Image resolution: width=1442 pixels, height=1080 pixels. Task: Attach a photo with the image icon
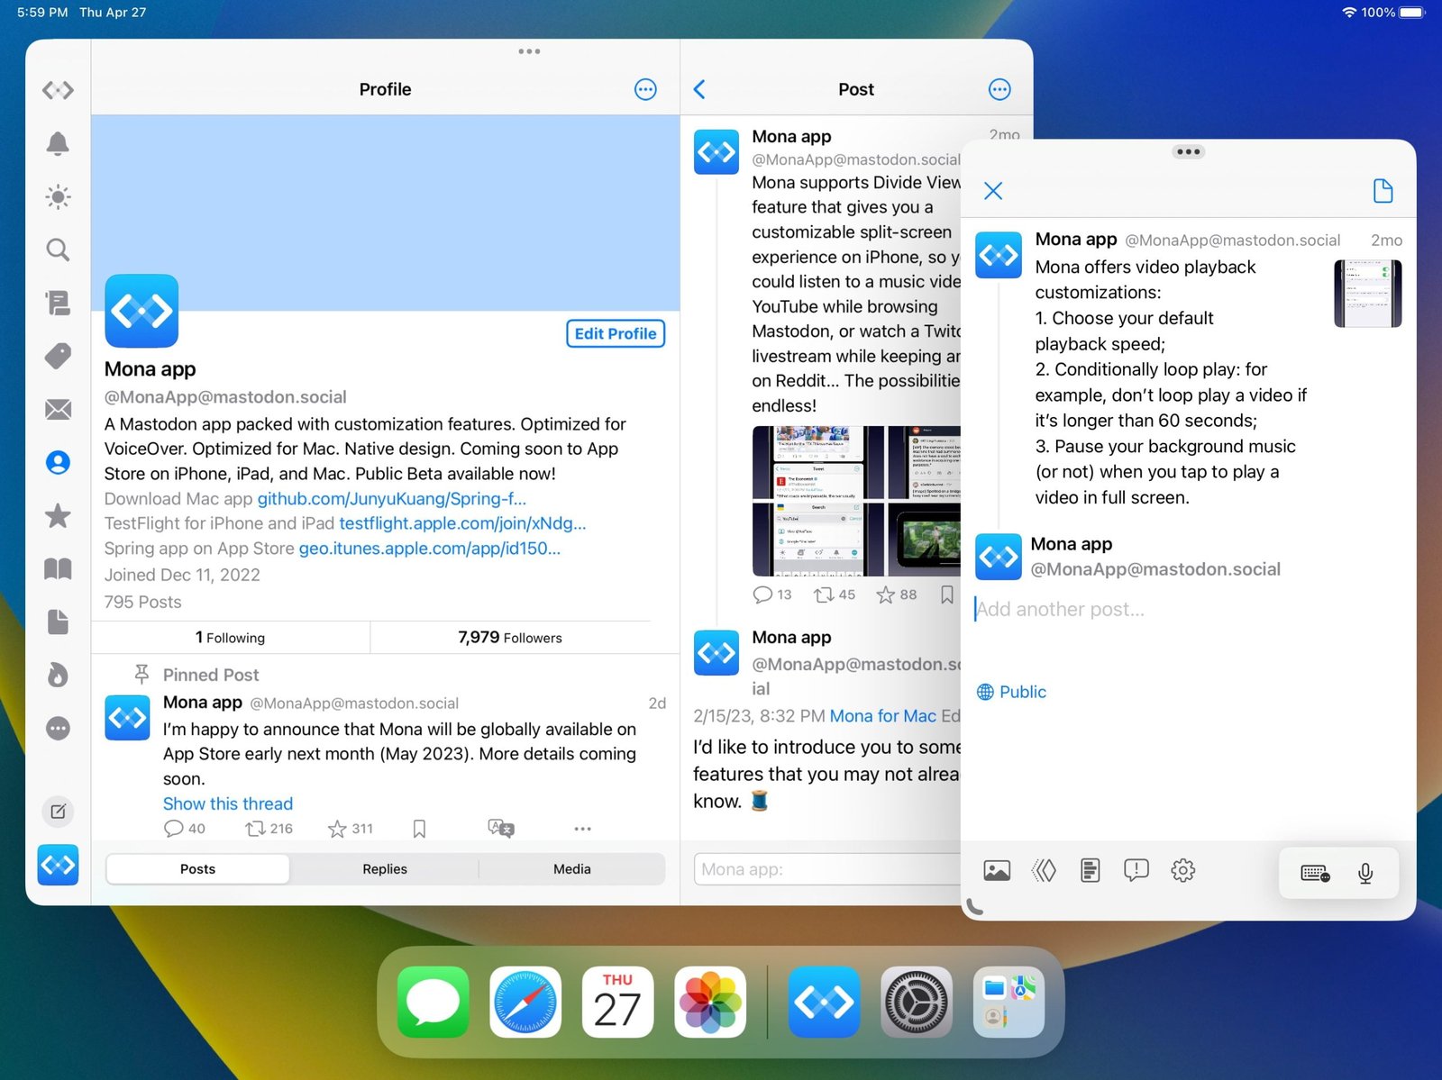(x=997, y=870)
